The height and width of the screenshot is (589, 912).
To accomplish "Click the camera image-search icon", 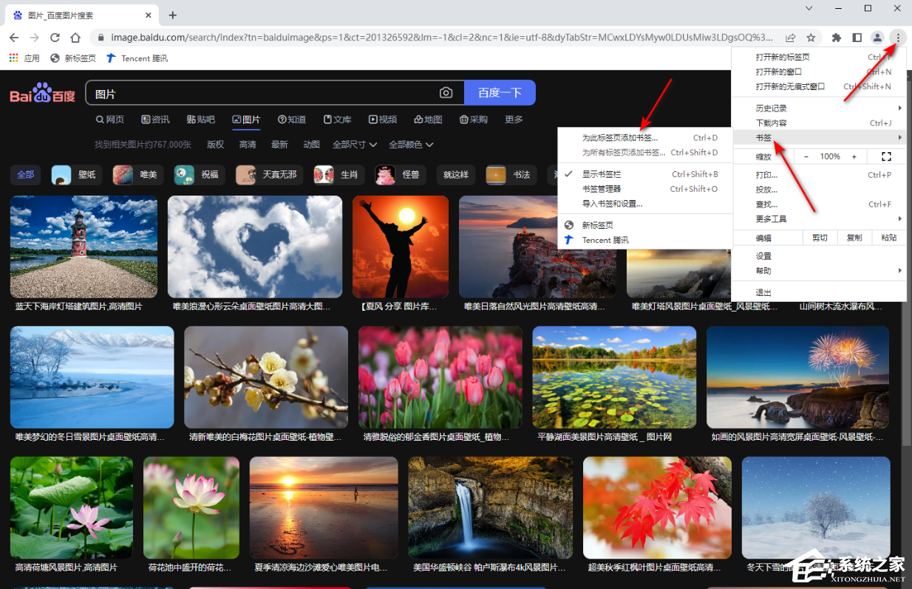I will 446,93.
